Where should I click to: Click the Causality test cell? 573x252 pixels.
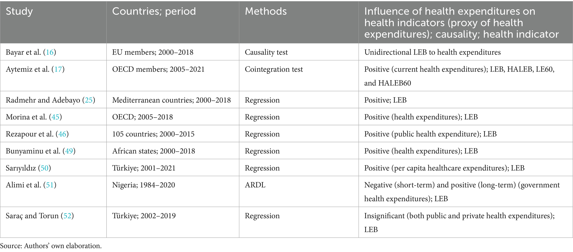pyautogui.click(x=266, y=52)
